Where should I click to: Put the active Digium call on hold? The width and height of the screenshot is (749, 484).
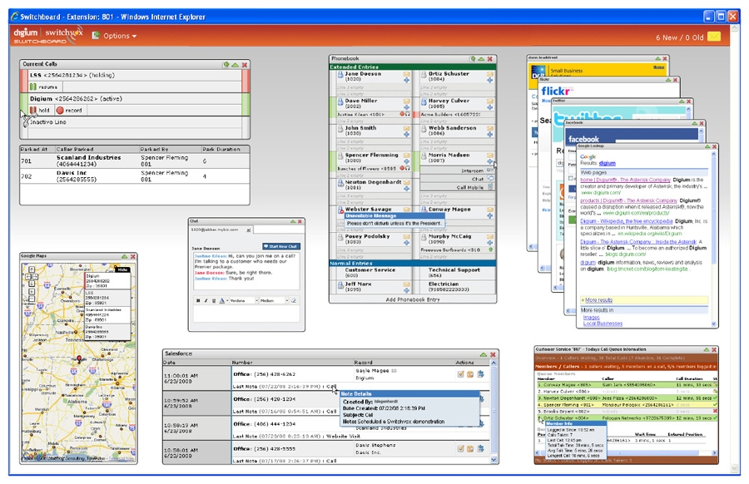(40, 111)
